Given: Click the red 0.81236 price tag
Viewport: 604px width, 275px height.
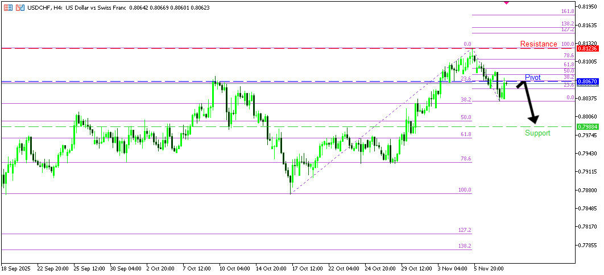Looking at the screenshot, I should (586, 49).
